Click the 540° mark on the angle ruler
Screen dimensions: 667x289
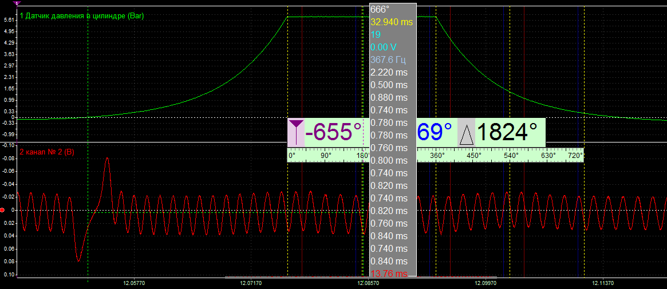[511, 155]
